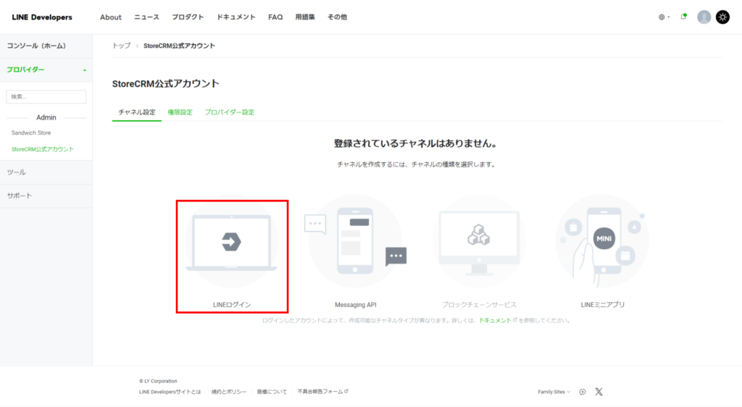Open 不具合報告フォーム footer link
The height and width of the screenshot is (407, 742).
[322, 392]
